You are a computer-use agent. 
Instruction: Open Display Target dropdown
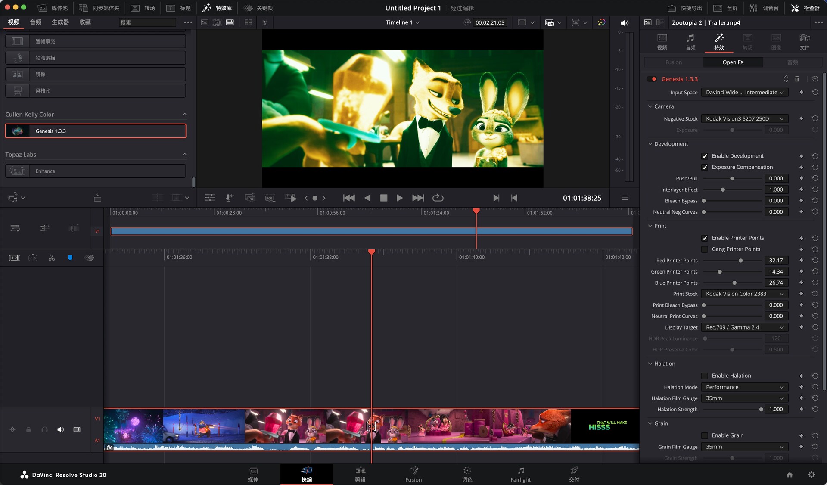coord(744,327)
